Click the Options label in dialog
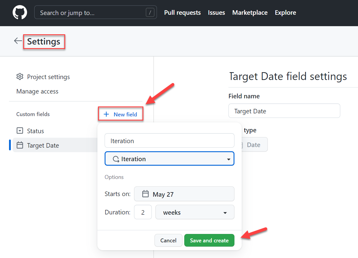 coord(114,177)
